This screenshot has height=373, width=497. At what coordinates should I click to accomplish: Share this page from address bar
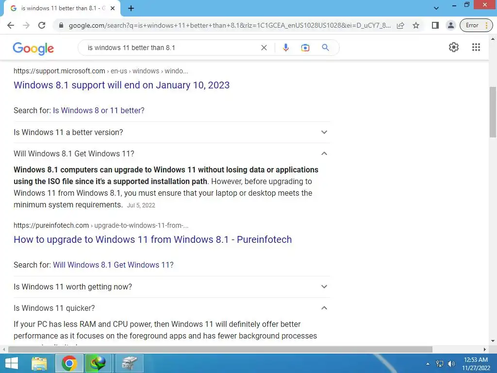tap(400, 25)
